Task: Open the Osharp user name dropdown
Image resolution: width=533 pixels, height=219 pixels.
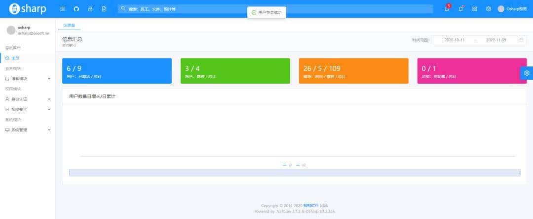Action: tap(517, 9)
